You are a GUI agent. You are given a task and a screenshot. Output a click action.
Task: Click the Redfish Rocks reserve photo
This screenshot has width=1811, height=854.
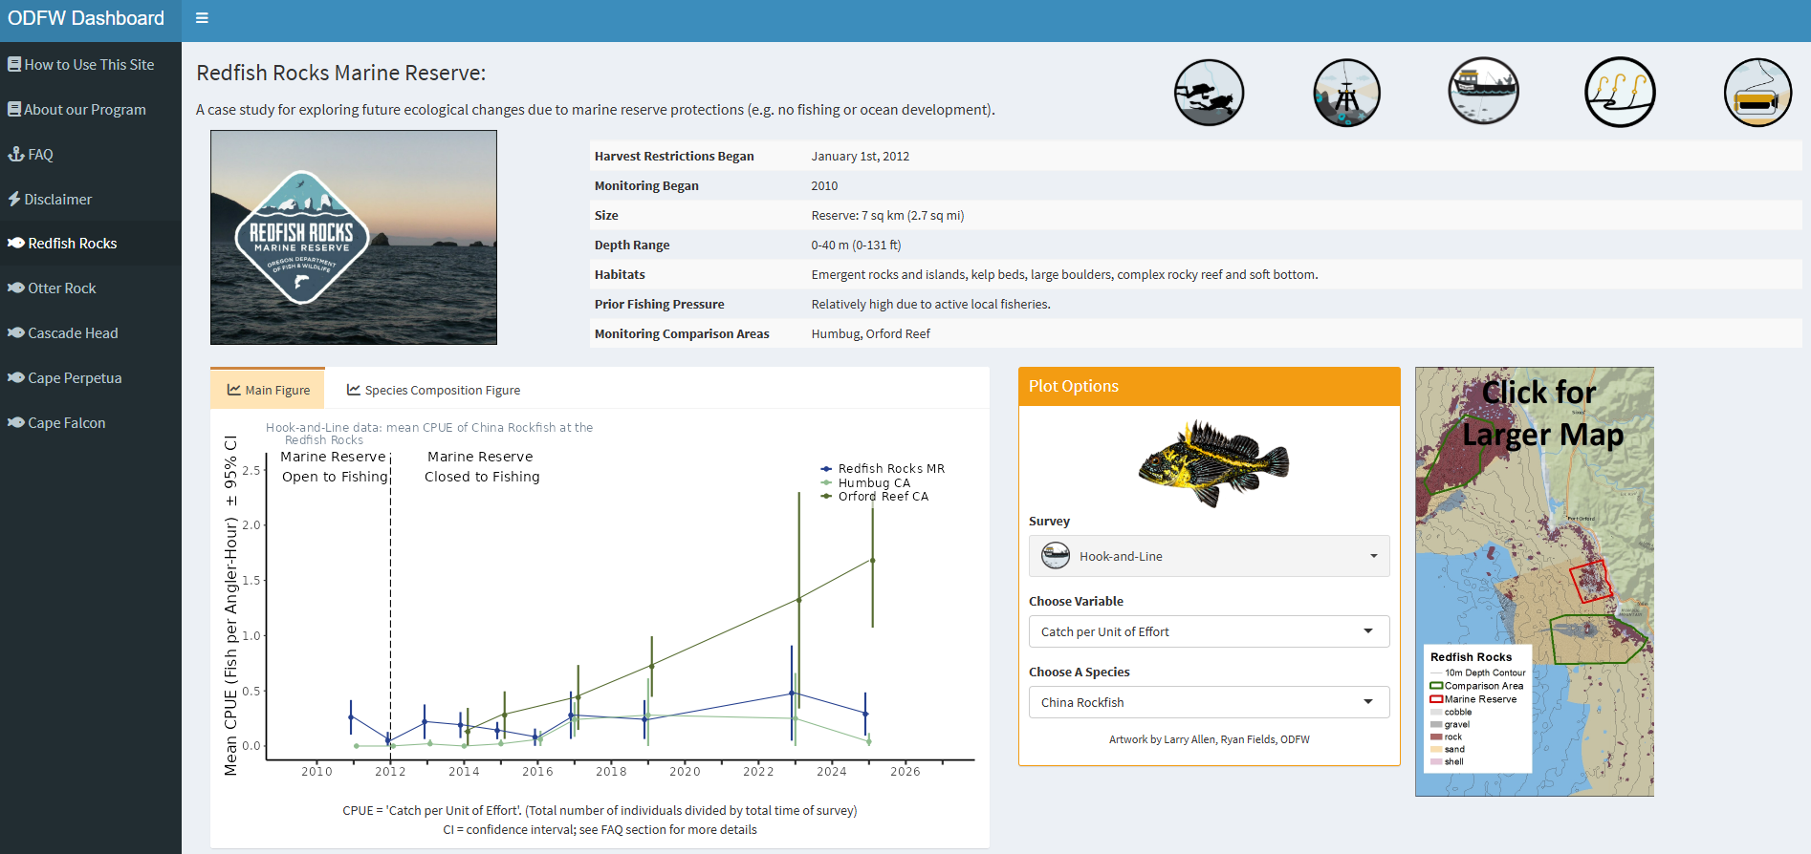[x=354, y=237]
